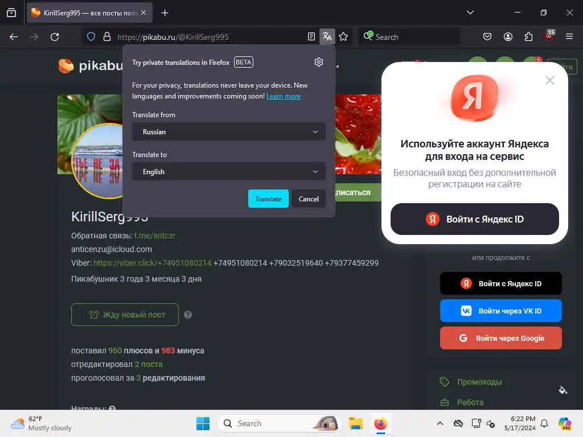The height and width of the screenshot is (437, 583).
Task: Click the red extension icon with 15 badge
Action: tap(549, 36)
